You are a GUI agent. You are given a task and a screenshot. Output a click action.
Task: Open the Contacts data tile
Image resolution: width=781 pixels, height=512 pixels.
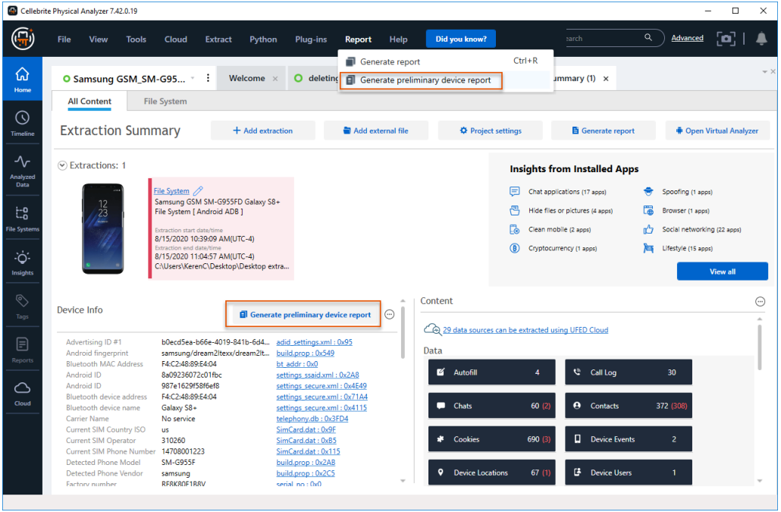(x=629, y=405)
